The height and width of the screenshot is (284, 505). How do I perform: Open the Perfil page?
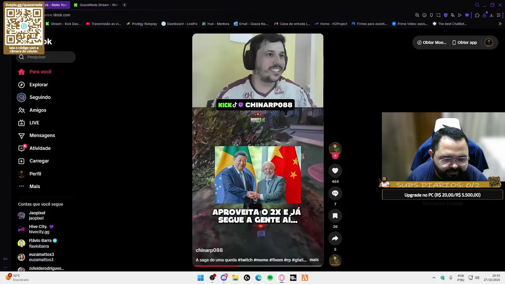pyautogui.click(x=29, y=174)
